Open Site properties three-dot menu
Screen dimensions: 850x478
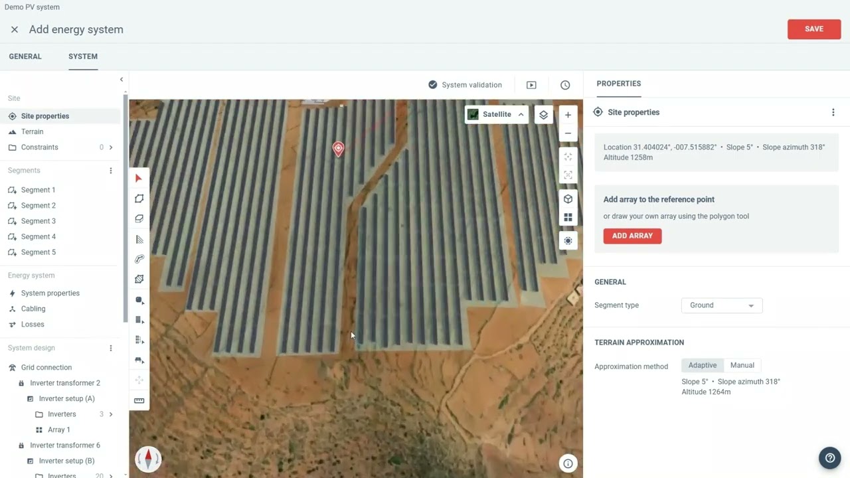point(833,112)
